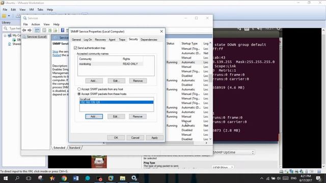Image resolution: width=326 pixels, height=183 pixels.
Task: Open the General tab in SNMP properties
Action: (x=76, y=40)
